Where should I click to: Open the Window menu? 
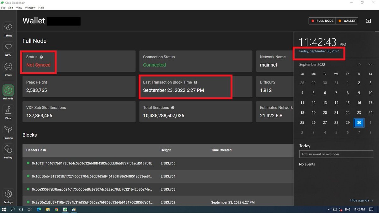[30, 8]
